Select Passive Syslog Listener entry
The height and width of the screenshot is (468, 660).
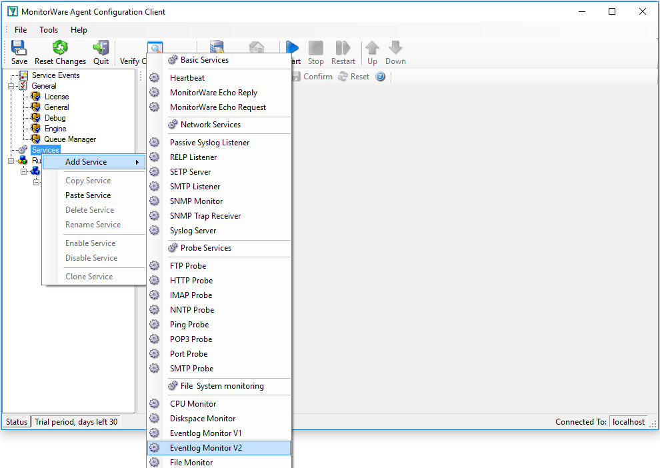pos(219,143)
